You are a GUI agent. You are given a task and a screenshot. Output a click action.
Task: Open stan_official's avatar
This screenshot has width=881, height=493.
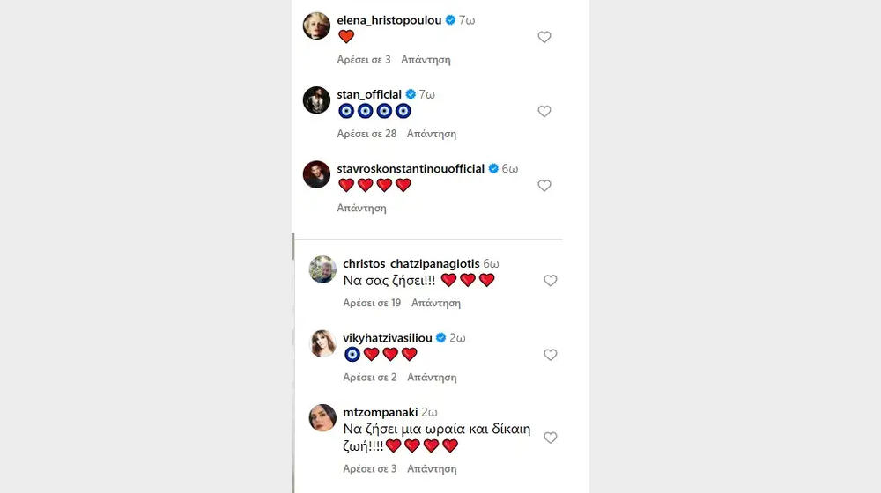(x=316, y=100)
